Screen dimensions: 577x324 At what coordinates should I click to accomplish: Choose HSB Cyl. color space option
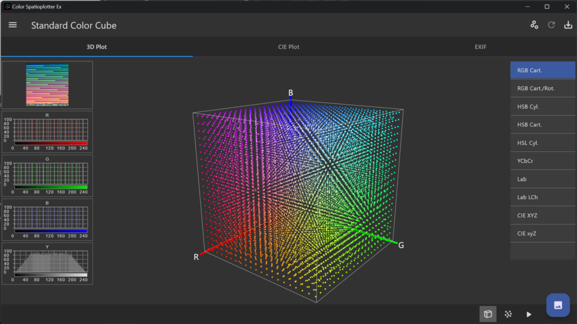coord(543,106)
